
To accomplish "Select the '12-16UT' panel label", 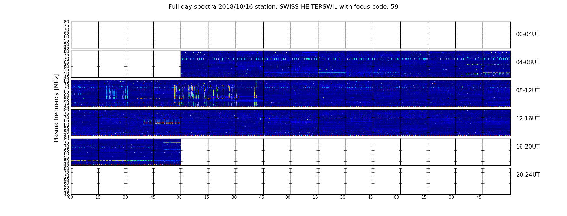I will pyautogui.click(x=528, y=119).
